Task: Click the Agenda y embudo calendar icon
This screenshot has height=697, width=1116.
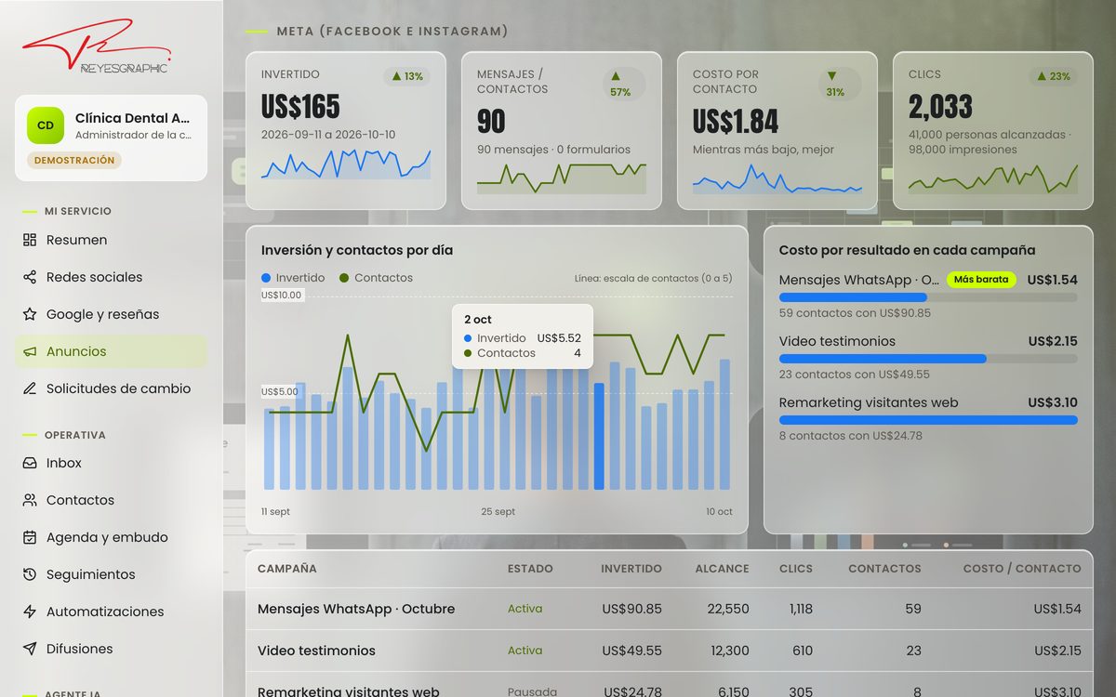Action: pyautogui.click(x=30, y=537)
